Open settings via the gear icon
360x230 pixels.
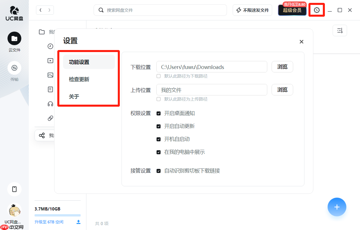point(317,10)
